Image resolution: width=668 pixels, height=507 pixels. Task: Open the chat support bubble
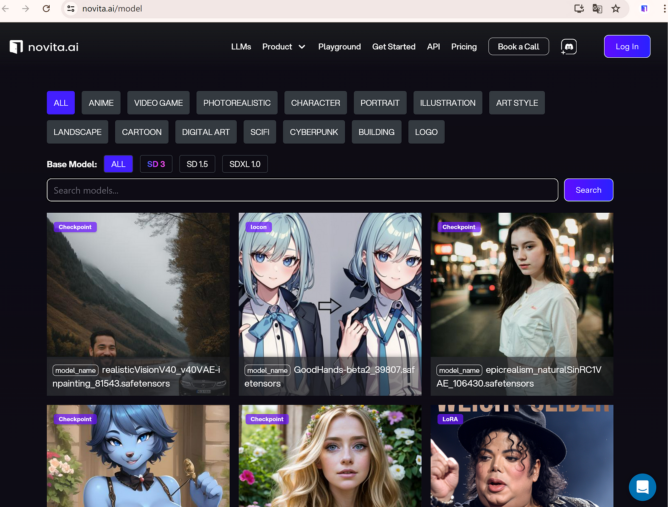pos(642,487)
